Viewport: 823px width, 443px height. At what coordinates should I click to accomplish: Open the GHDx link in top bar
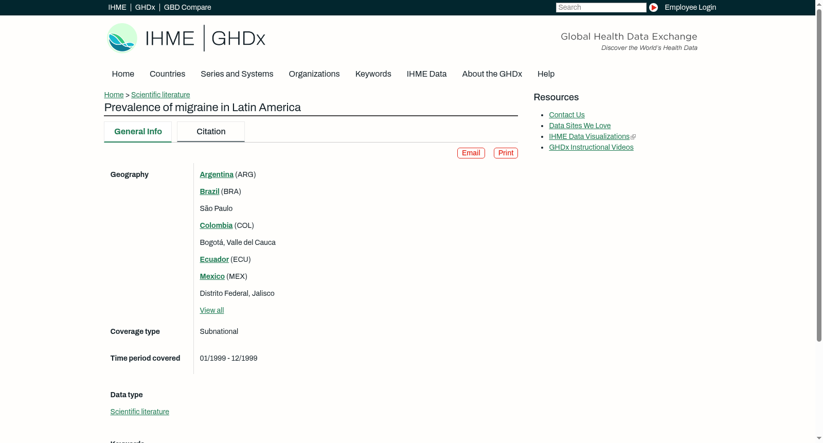145,7
